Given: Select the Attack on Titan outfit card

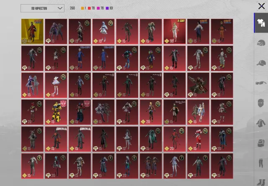Looking at the screenshot, I should (x=175, y=112).
